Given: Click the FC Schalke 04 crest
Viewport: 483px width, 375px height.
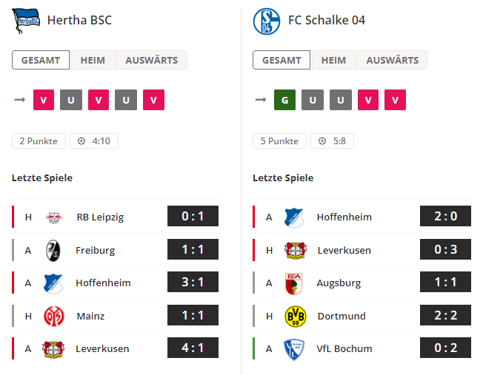Looking at the screenshot, I should tap(267, 21).
